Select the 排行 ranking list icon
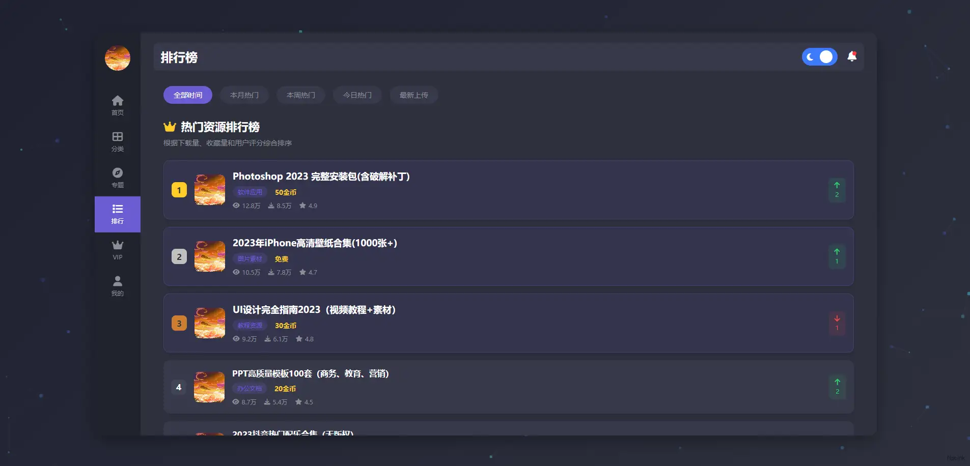This screenshot has height=466, width=970. click(117, 209)
